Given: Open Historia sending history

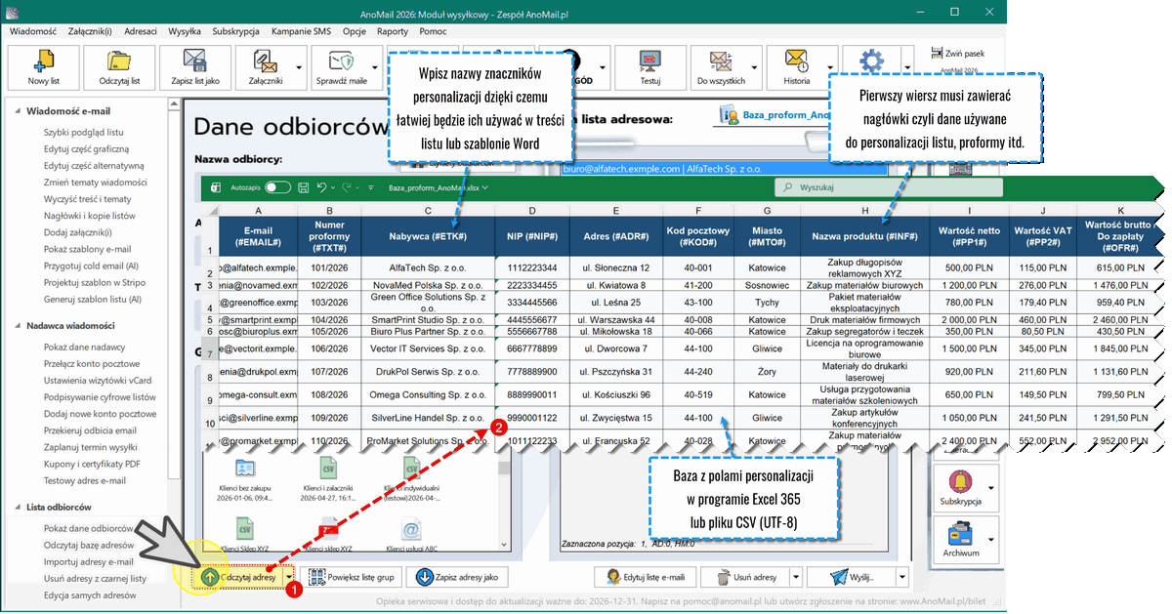Looking at the screenshot, I should click(x=797, y=67).
